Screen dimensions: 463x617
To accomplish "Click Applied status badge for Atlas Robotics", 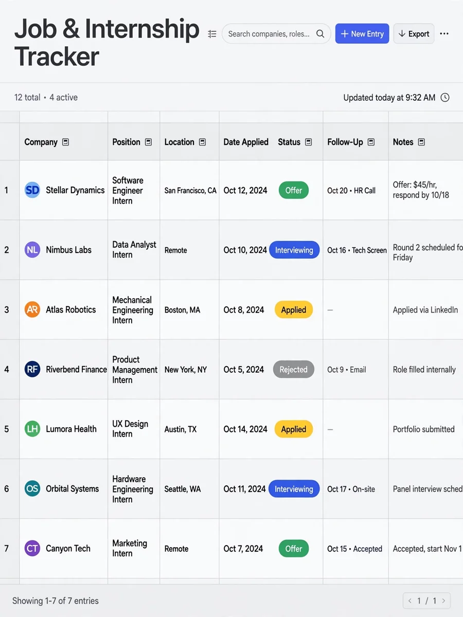I will point(294,310).
